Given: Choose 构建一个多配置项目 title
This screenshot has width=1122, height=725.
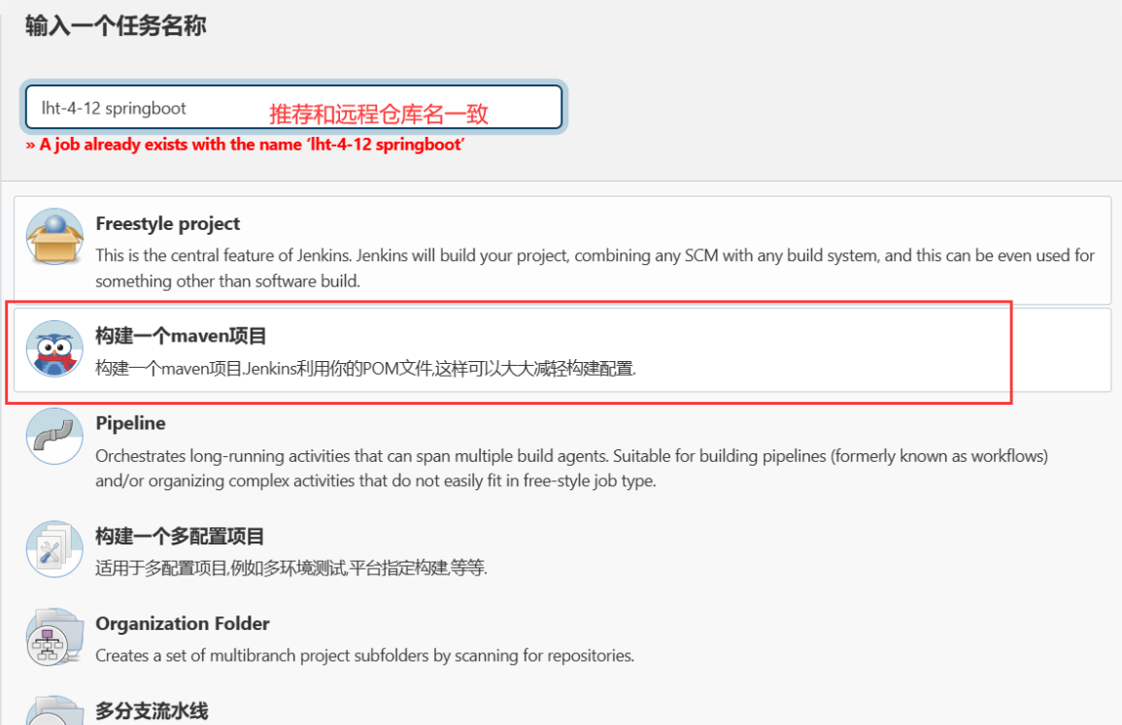Looking at the screenshot, I should click(180, 537).
